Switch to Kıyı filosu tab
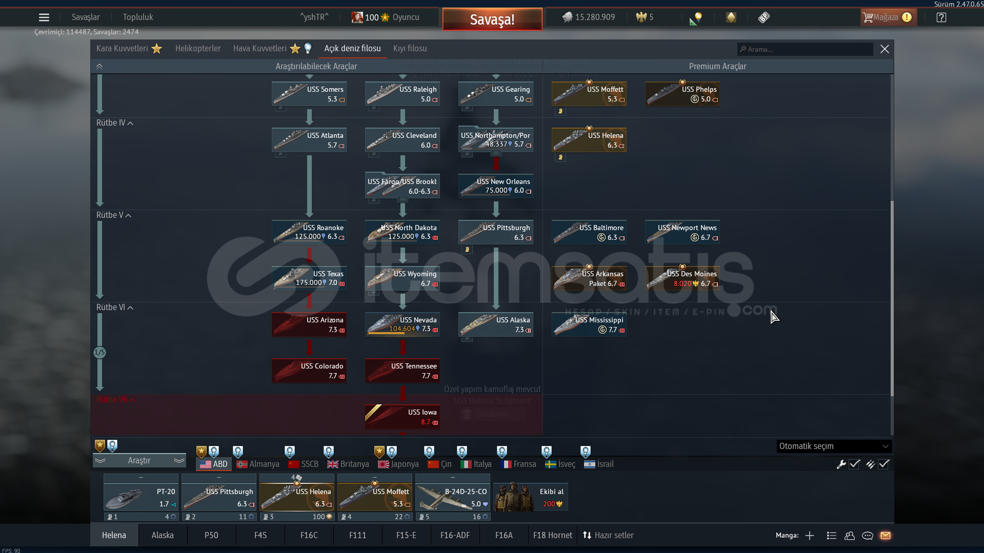Image resolution: width=984 pixels, height=553 pixels. pos(410,49)
